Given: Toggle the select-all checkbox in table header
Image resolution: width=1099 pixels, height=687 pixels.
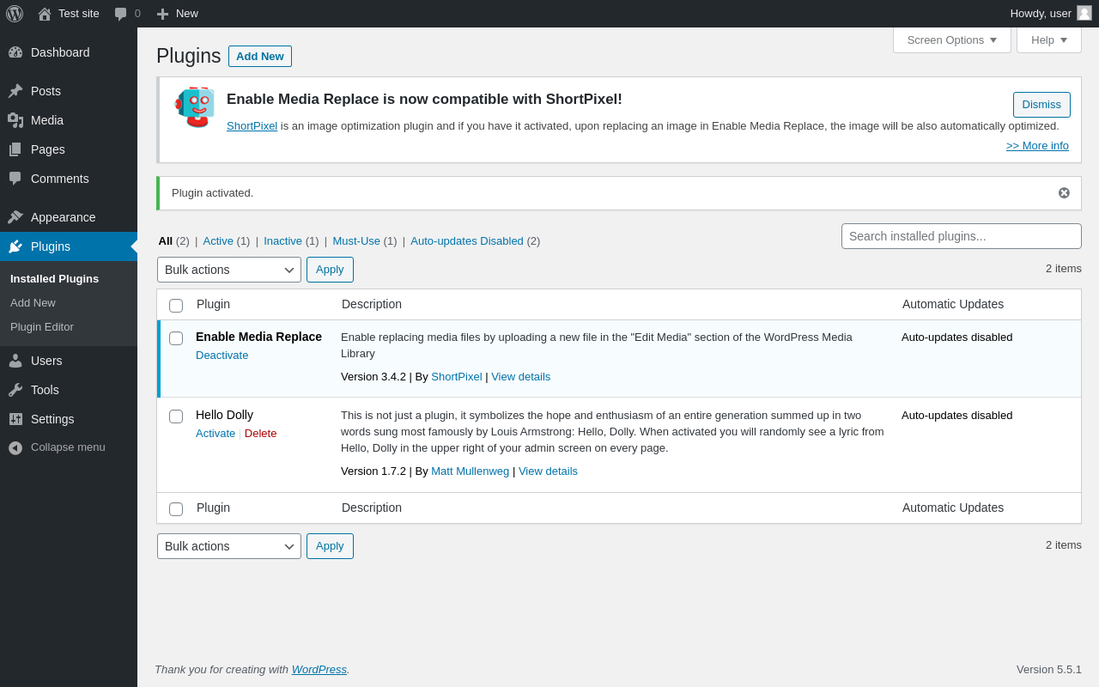Looking at the screenshot, I should (x=176, y=306).
